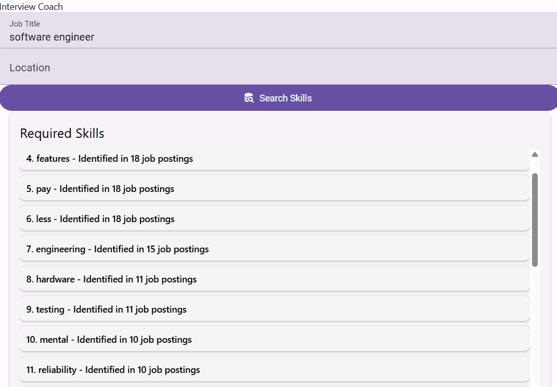Select the '4. features' skill row

tap(275, 159)
